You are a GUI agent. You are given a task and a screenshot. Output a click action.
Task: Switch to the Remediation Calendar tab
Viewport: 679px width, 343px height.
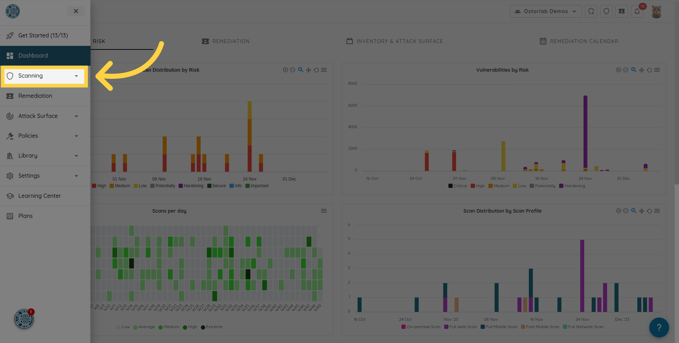[579, 41]
